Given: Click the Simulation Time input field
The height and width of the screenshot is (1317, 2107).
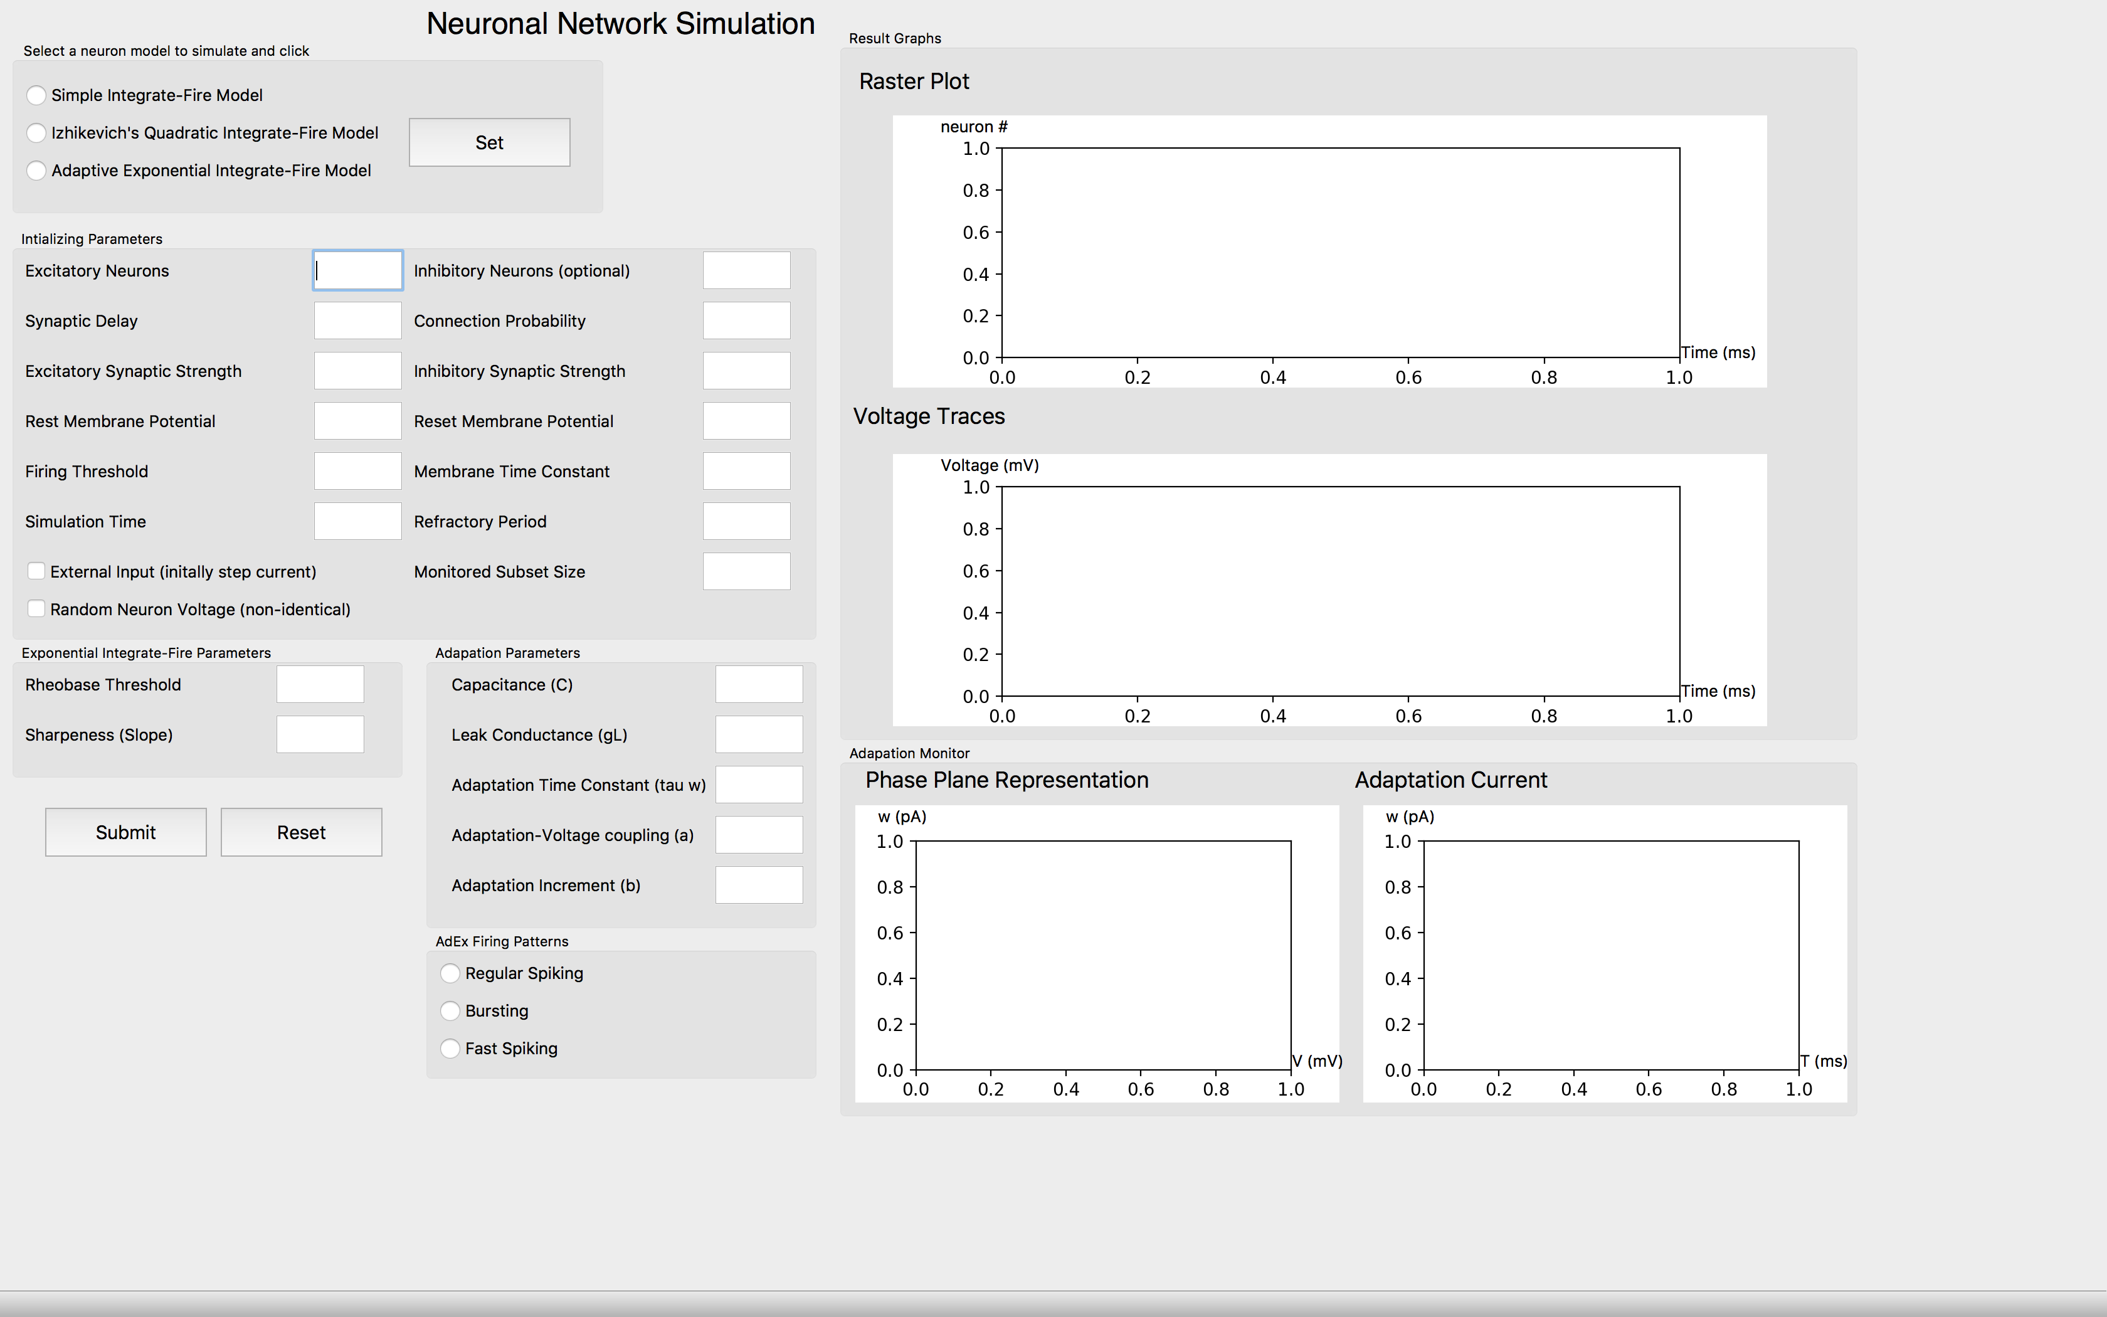Looking at the screenshot, I should [358, 521].
